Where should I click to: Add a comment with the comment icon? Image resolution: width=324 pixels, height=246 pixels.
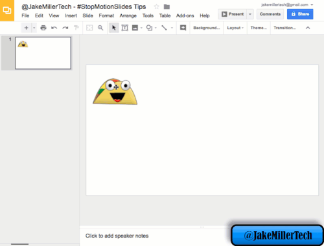click(183, 28)
